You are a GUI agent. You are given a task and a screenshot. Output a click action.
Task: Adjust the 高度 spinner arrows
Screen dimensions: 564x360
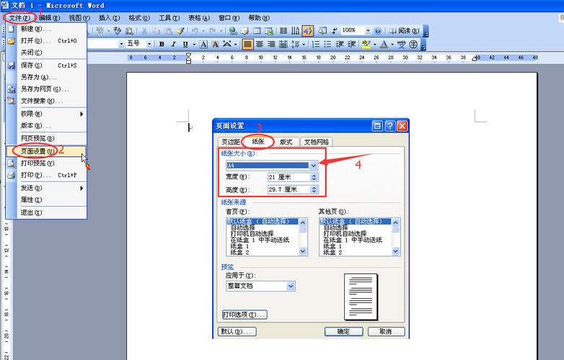pos(314,190)
